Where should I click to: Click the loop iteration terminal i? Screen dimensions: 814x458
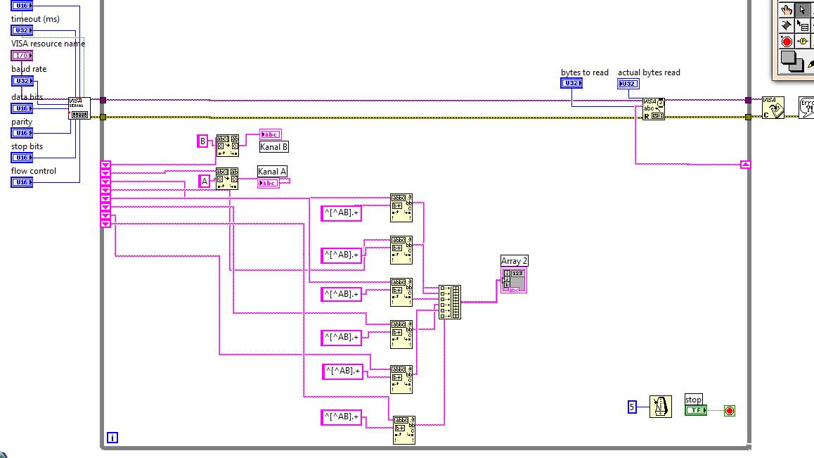pyautogui.click(x=112, y=438)
